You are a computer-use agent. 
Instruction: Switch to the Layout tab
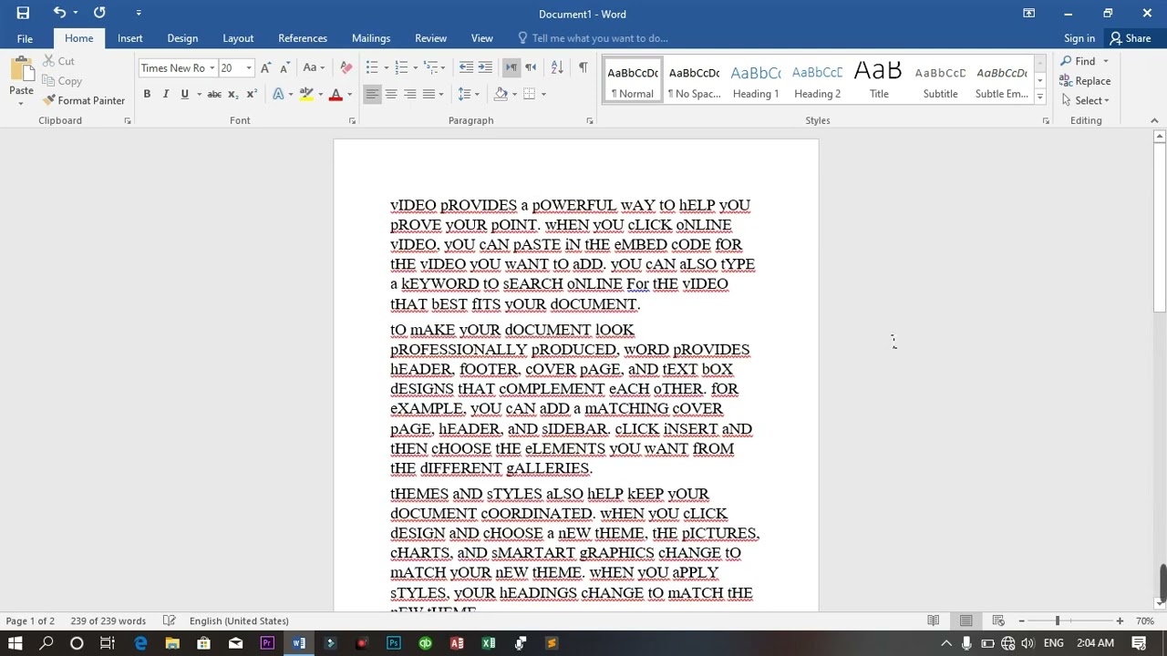click(238, 38)
